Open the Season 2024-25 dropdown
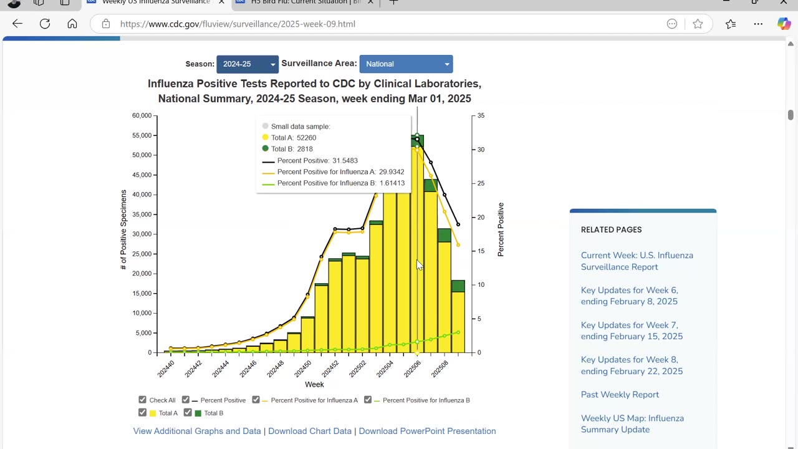 point(248,64)
